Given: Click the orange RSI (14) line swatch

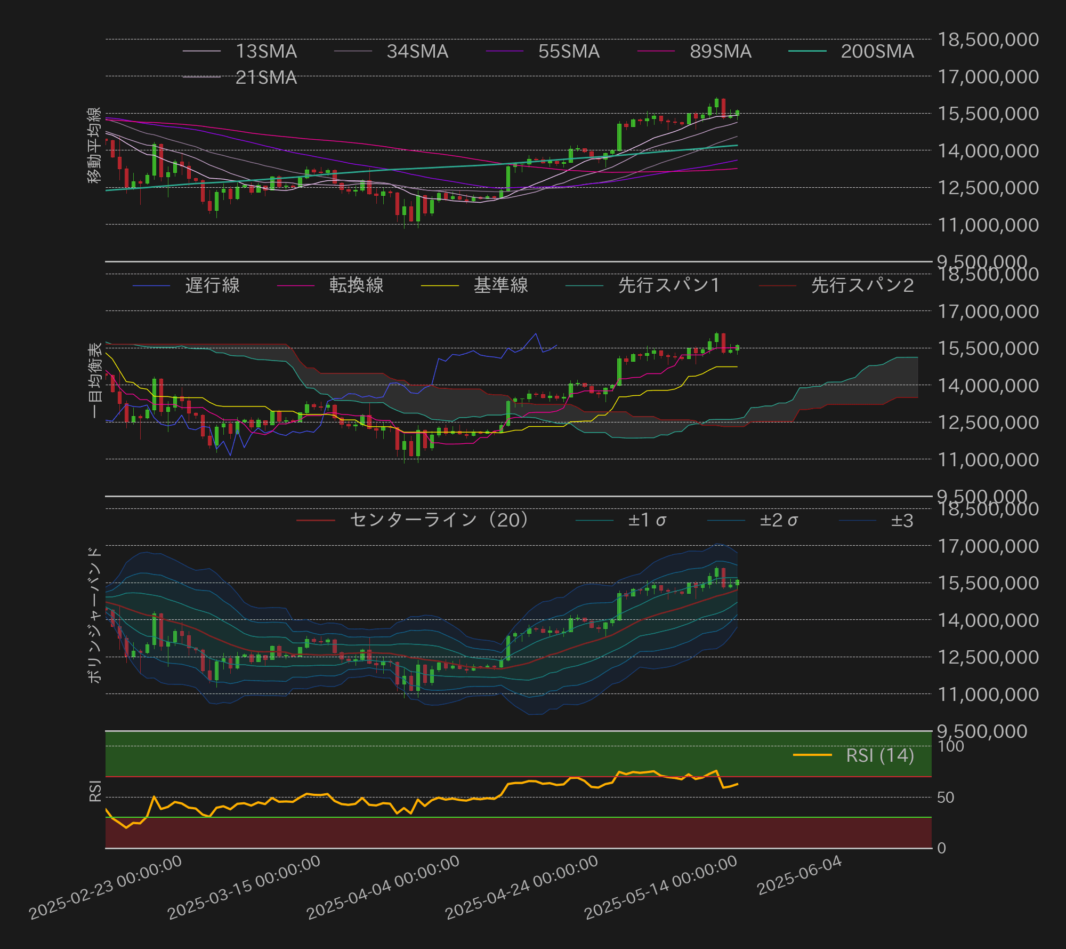Looking at the screenshot, I should tap(812, 755).
